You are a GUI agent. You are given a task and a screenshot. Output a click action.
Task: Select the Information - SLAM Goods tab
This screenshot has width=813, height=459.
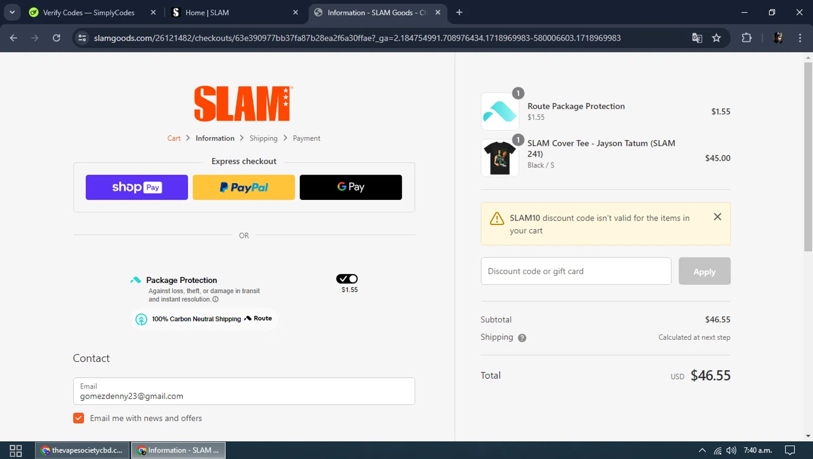[377, 12]
